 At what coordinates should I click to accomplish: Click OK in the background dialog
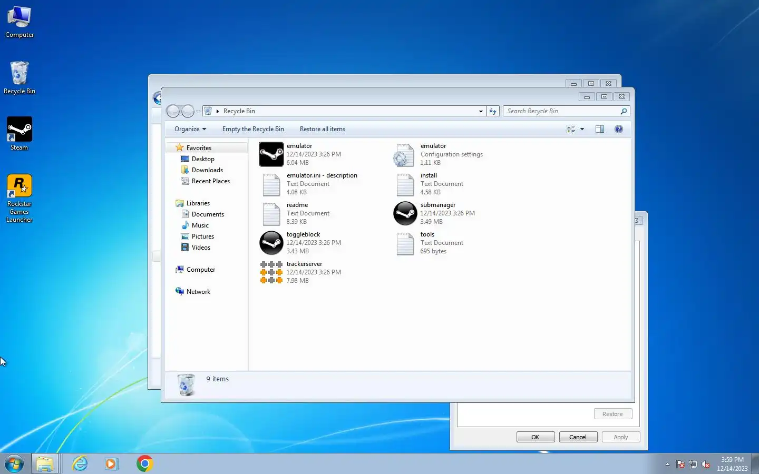536,437
